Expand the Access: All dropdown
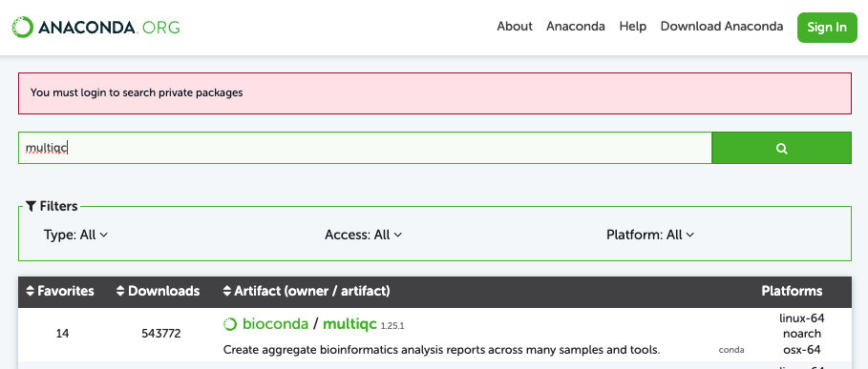The height and width of the screenshot is (369, 868). point(363,235)
